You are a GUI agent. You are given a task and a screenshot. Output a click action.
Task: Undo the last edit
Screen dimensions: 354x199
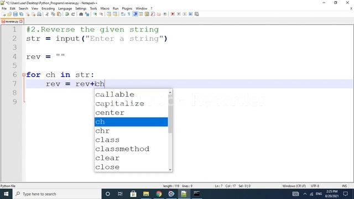(x=67, y=14)
